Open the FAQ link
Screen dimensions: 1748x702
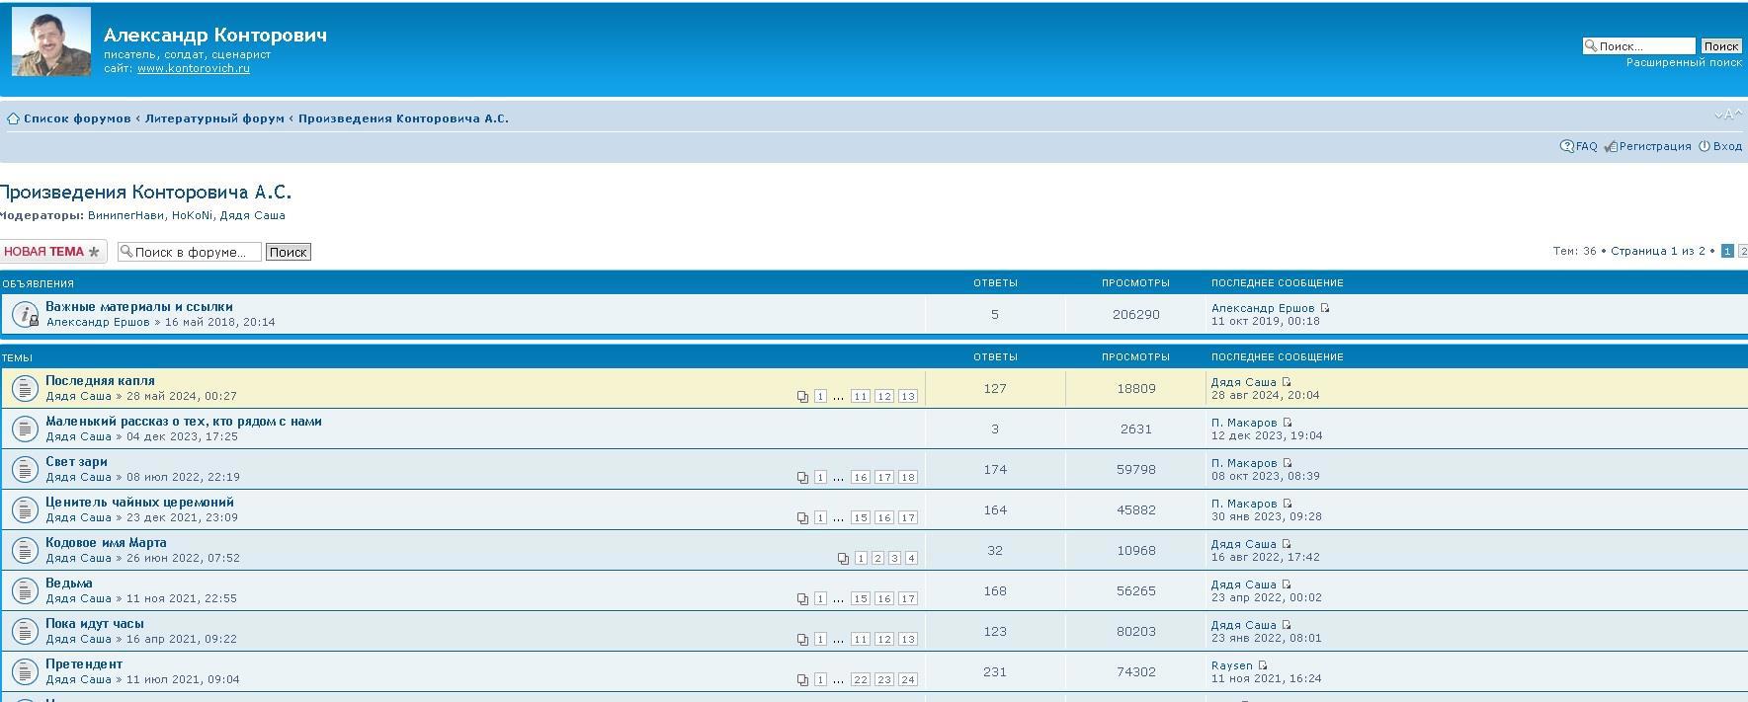(1586, 146)
